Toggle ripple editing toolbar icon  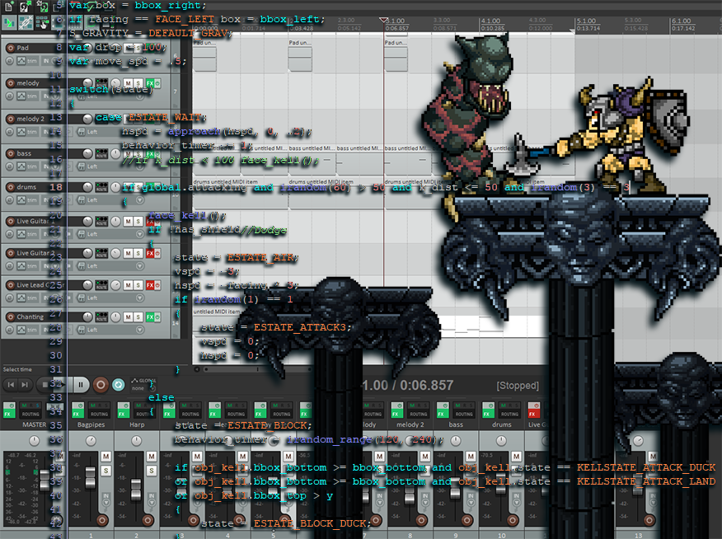pyautogui.click(x=42, y=22)
